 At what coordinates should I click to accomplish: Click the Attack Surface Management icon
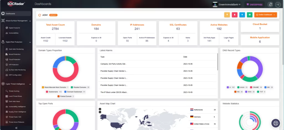pos(3,21)
